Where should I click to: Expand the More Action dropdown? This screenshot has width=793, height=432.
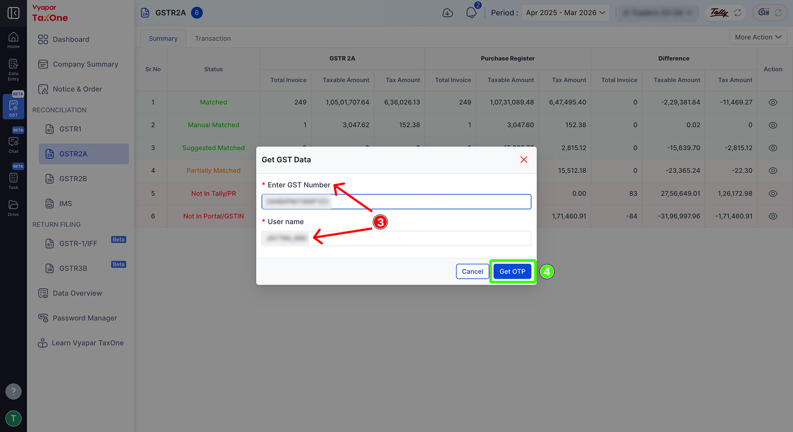[758, 37]
